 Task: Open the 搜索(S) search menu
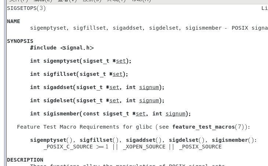click(92, 1)
